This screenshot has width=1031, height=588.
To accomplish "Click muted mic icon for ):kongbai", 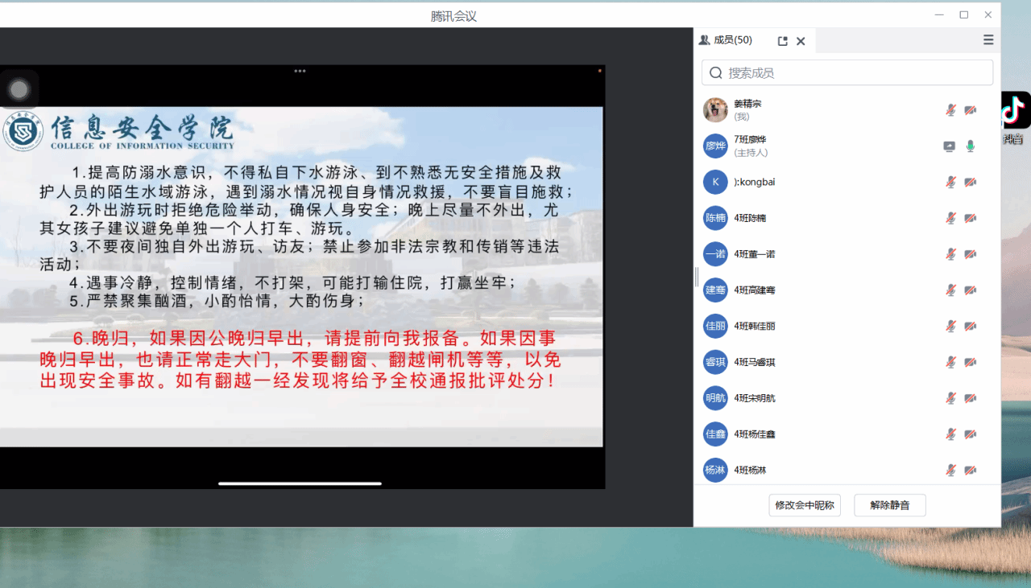I will [950, 183].
